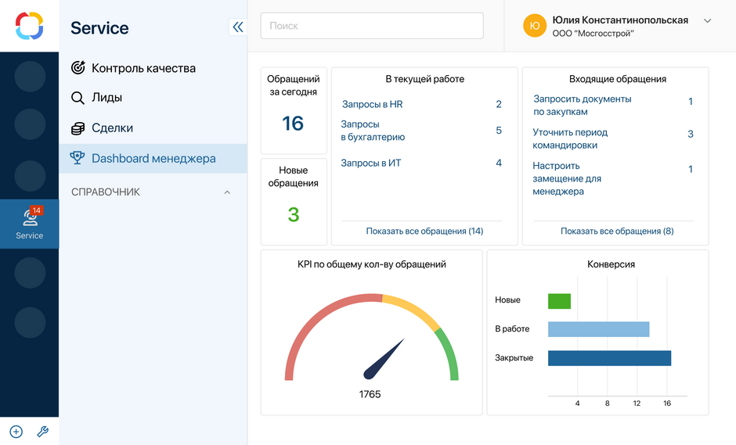Click the magnifier icon beside Лиды
This screenshot has height=445, width=736.
click(x=78, y=98)
